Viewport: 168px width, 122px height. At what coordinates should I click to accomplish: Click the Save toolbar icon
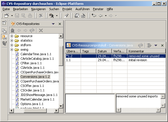[17, 16]
